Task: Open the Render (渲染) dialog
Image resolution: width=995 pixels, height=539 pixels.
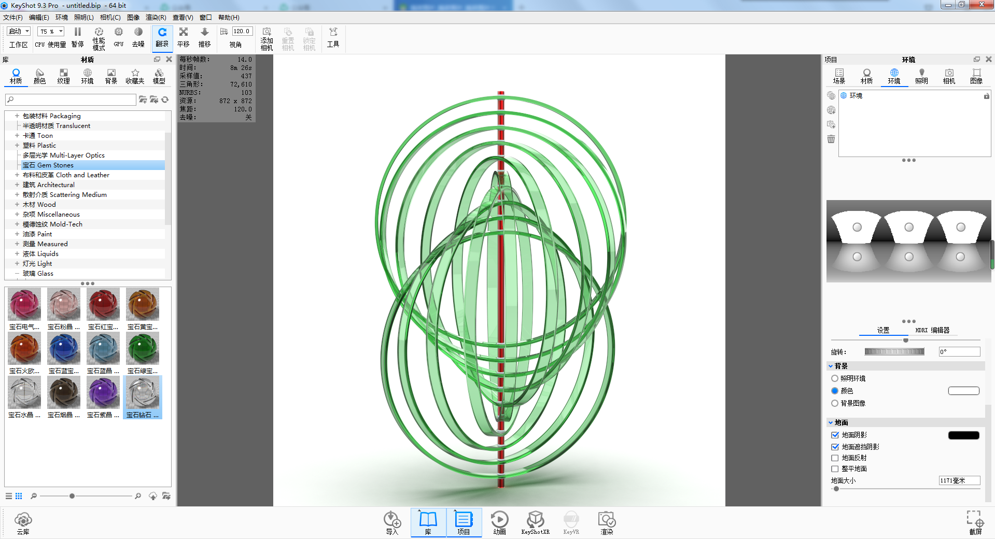Action: pos(607,522)
